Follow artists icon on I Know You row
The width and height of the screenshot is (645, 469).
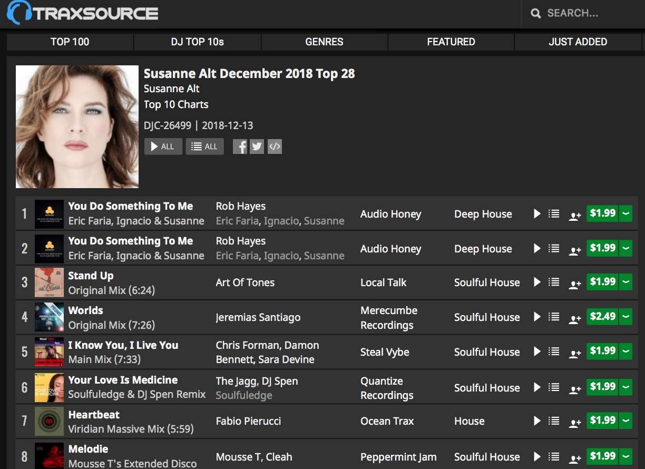pos(575,353)
